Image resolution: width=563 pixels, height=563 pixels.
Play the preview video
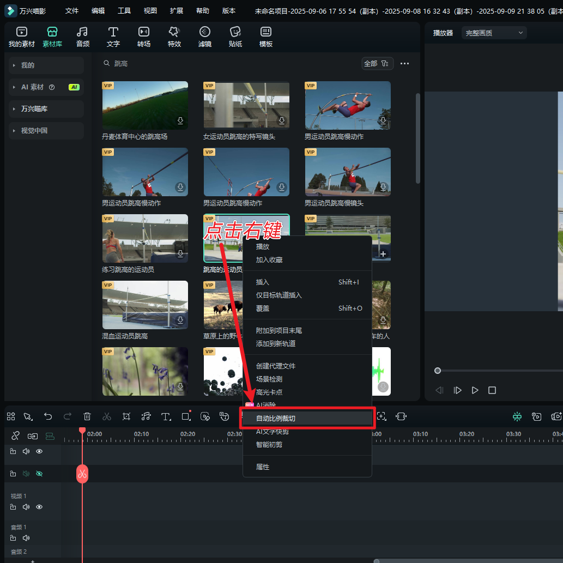pyautogui.click(x=475, y=390)
